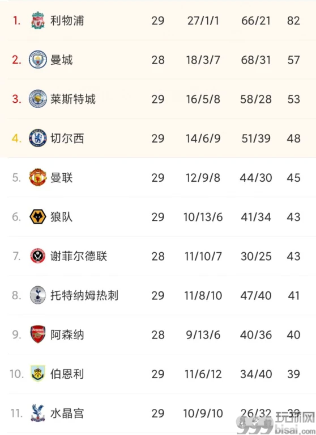Click team name 谢菲尔德联
The width and height of the screenshot is (316, 435).
[x=79, y=256]
